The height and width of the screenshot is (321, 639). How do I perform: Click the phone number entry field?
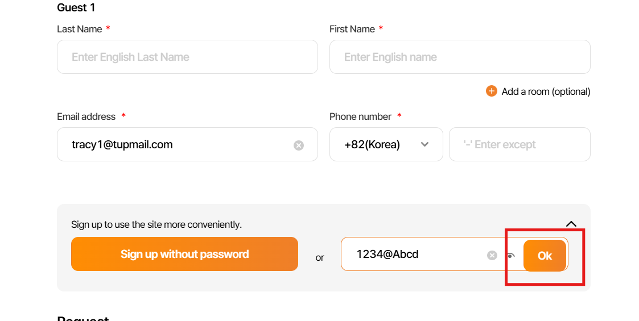pyautogui.click(x=519, y=144)
